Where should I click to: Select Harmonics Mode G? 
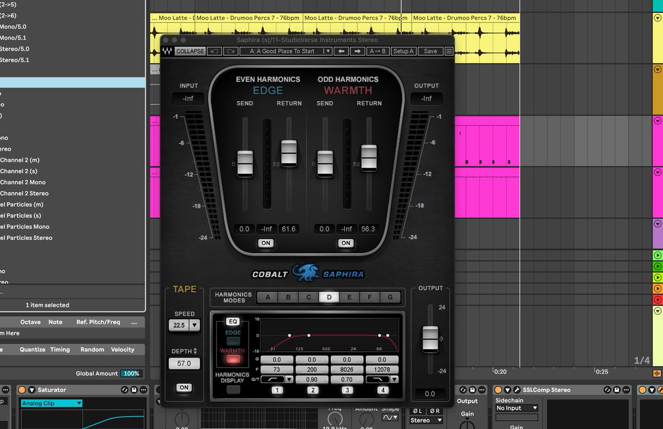tap(390, 297)
